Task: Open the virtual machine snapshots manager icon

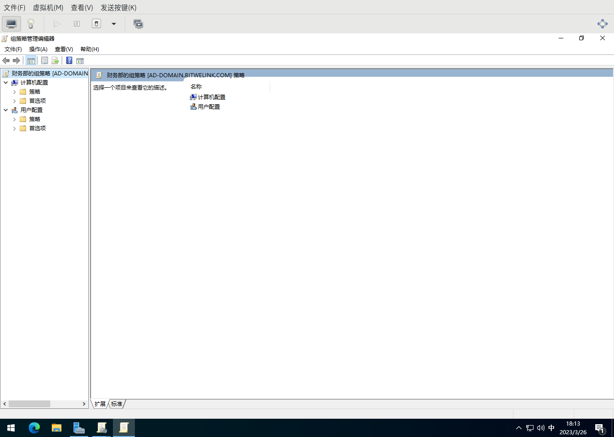Action: tap(138, 24)
